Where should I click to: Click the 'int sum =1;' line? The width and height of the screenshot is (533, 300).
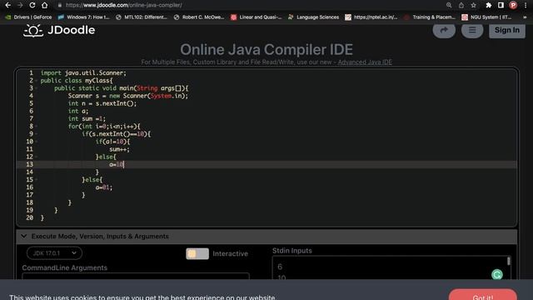click(x=87, y=118)
